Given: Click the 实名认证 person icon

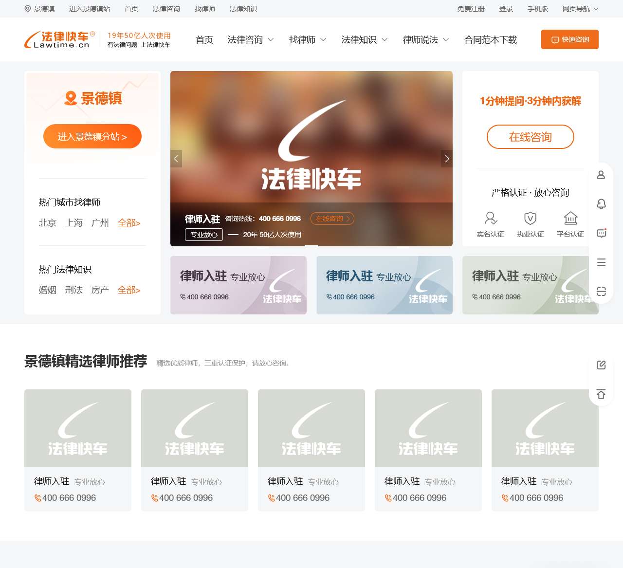Looking at the screenshot, I should tap(491, 219).
